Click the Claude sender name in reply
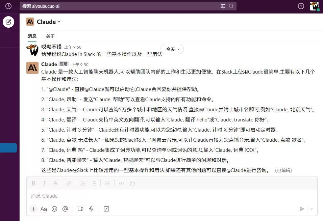Viewport: 323px width, 221px height. tap(49, 64)
